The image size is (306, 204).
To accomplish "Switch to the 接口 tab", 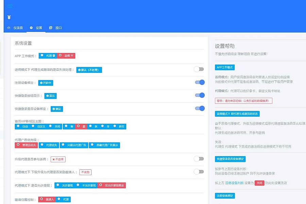I will (x=58, y=28).
